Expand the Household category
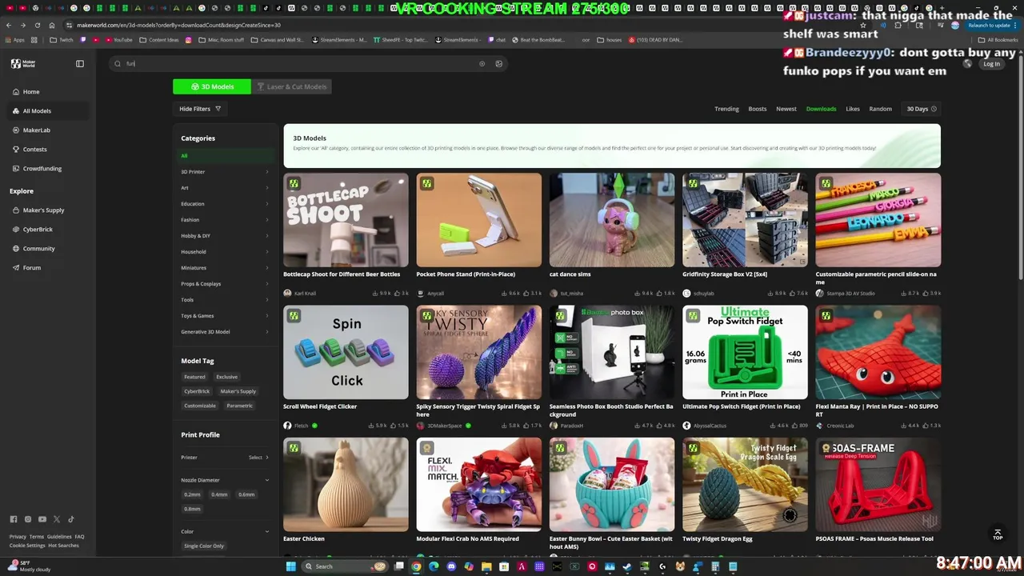 (225, 252)
